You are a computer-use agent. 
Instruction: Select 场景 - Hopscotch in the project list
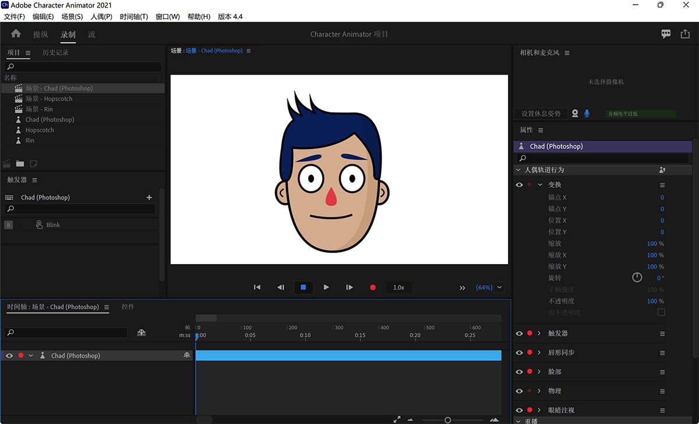[49, 99]
